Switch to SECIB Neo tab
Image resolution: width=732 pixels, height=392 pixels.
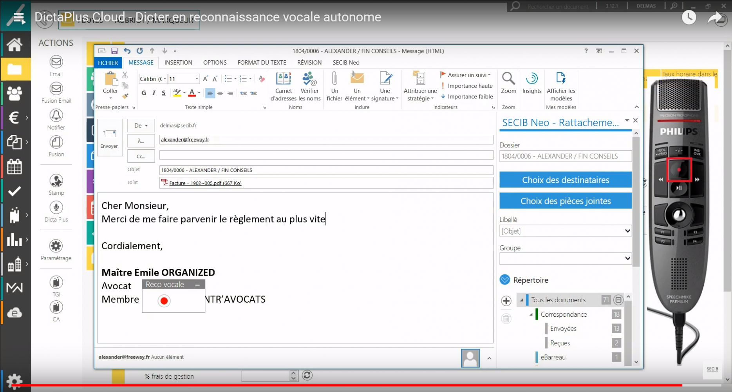346,62
